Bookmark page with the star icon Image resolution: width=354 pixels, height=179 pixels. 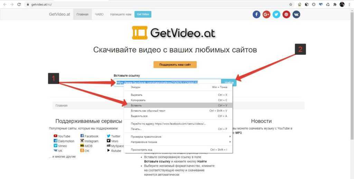click(290, 4)
